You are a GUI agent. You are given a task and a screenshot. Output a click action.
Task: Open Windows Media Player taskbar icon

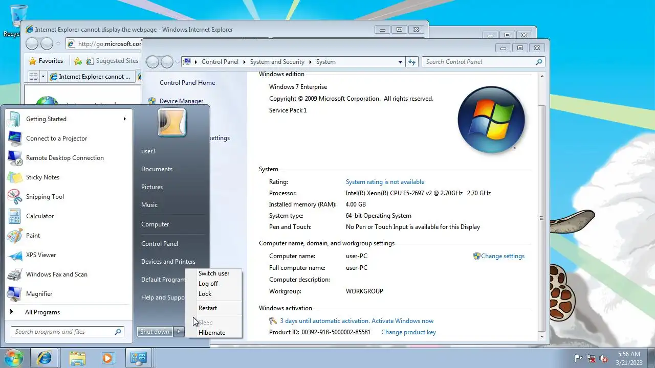click(107, 358)
